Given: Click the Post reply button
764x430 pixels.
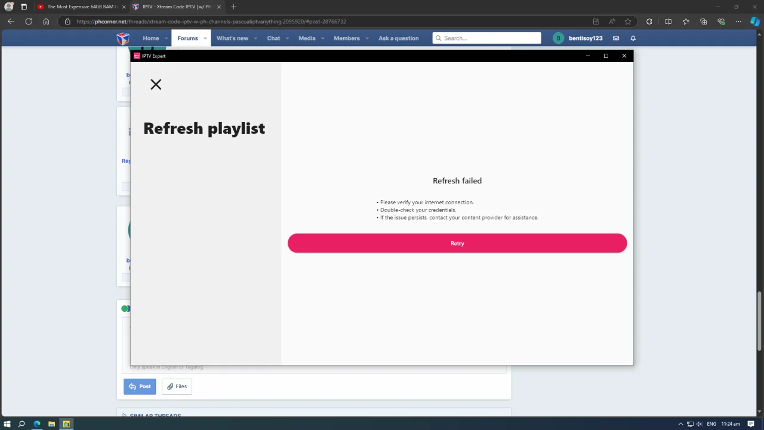Looking at the screenshot, I should click(140, 386).
